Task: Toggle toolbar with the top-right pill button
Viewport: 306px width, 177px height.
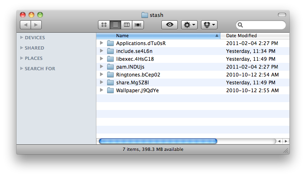Action: (x=282, y=15)
